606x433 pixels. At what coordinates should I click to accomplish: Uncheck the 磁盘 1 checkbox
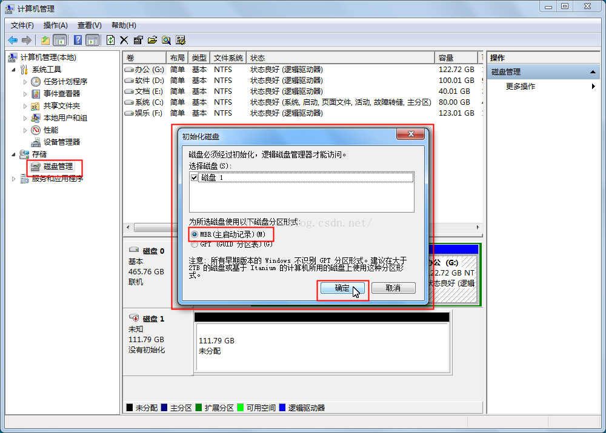[x=194, y=177]
